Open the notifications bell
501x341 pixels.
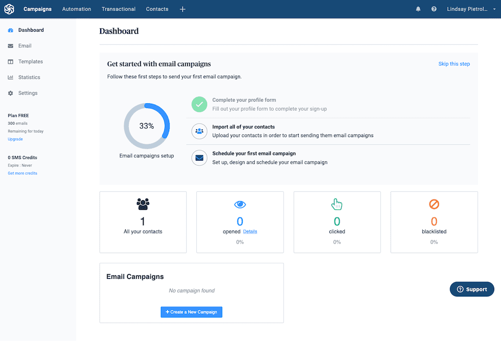(418, 9)
